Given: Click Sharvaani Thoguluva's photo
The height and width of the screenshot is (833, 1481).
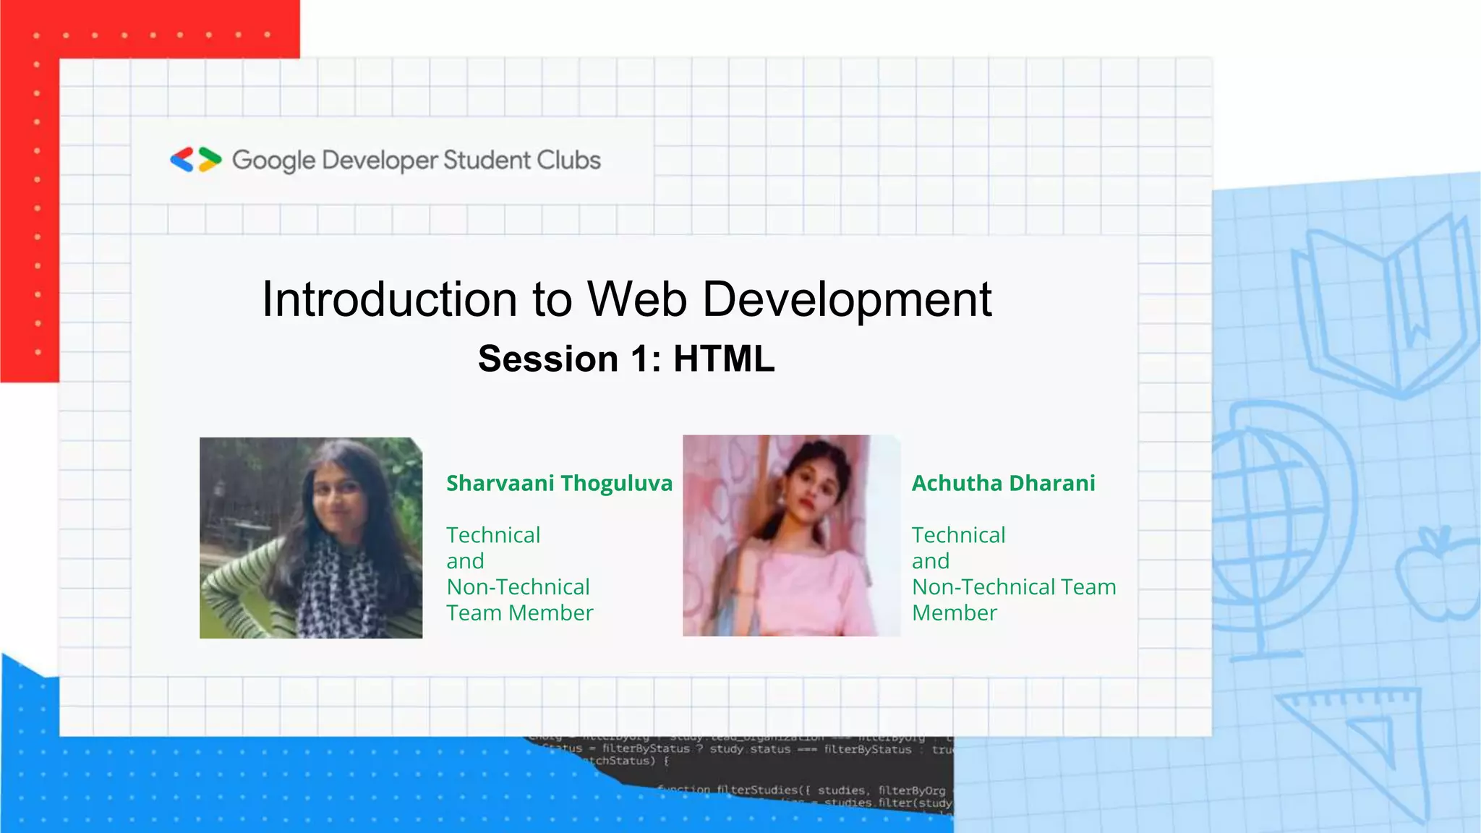Looking at the screenshot, I should [311, 537].
